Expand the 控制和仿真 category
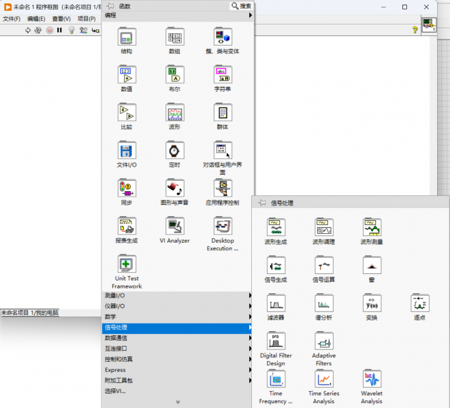 tap(177, 359)
